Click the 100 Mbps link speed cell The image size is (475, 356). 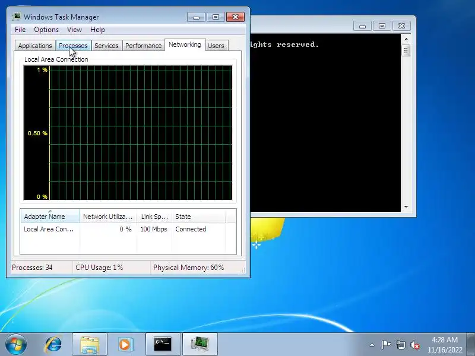point(154,229)
